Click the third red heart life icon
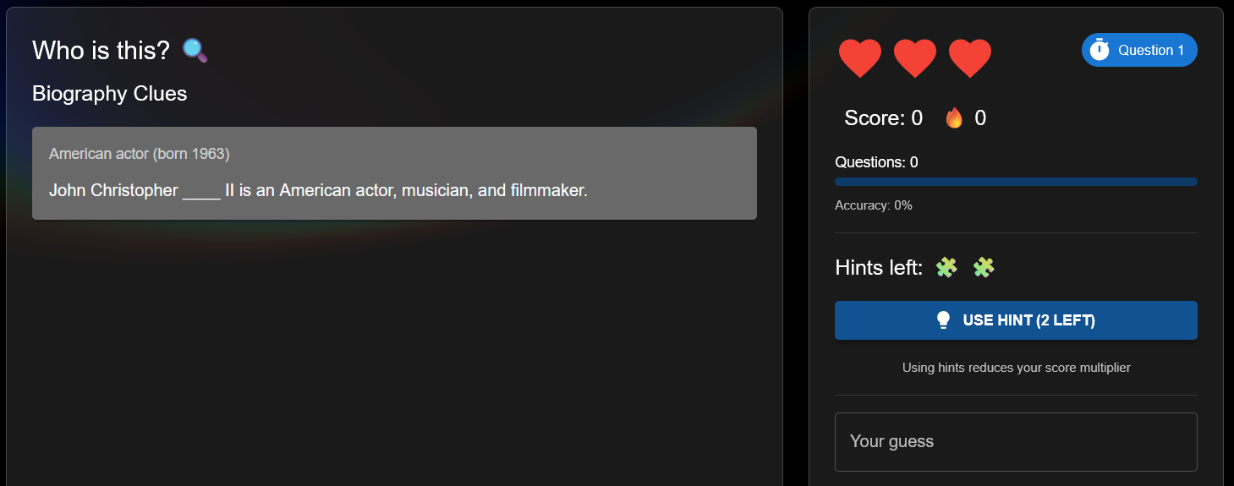Image resolution: width=1234 pixels, height=486 pixels. tap(970, 58)
